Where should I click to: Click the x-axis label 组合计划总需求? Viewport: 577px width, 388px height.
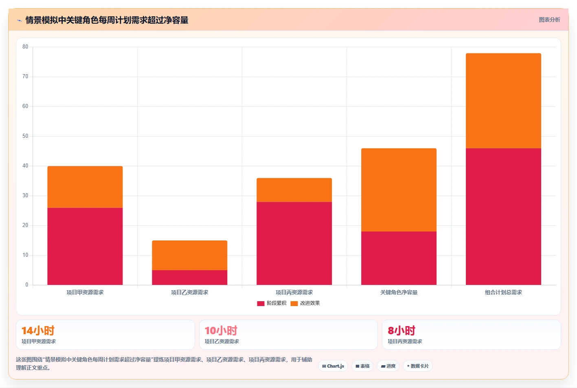pyautogui.click(x=504, y=292)
